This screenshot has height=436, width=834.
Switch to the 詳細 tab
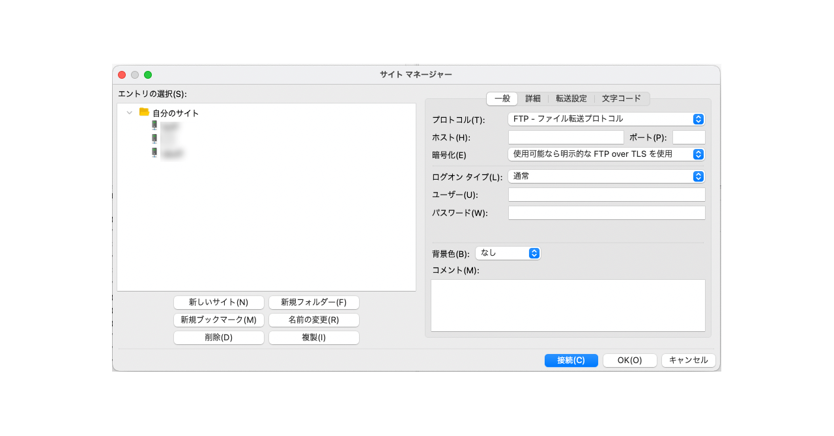tap(533, 99)
